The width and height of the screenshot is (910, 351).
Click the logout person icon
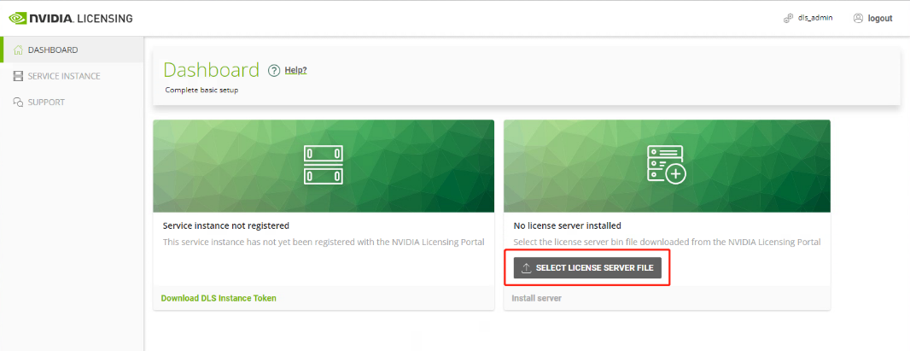point(858,18)
